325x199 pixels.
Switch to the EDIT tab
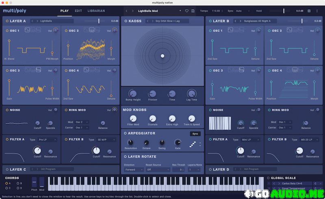(78, 11)
